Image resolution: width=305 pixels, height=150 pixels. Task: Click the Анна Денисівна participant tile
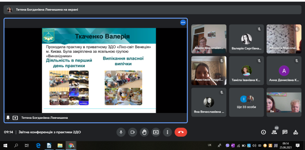284,70
